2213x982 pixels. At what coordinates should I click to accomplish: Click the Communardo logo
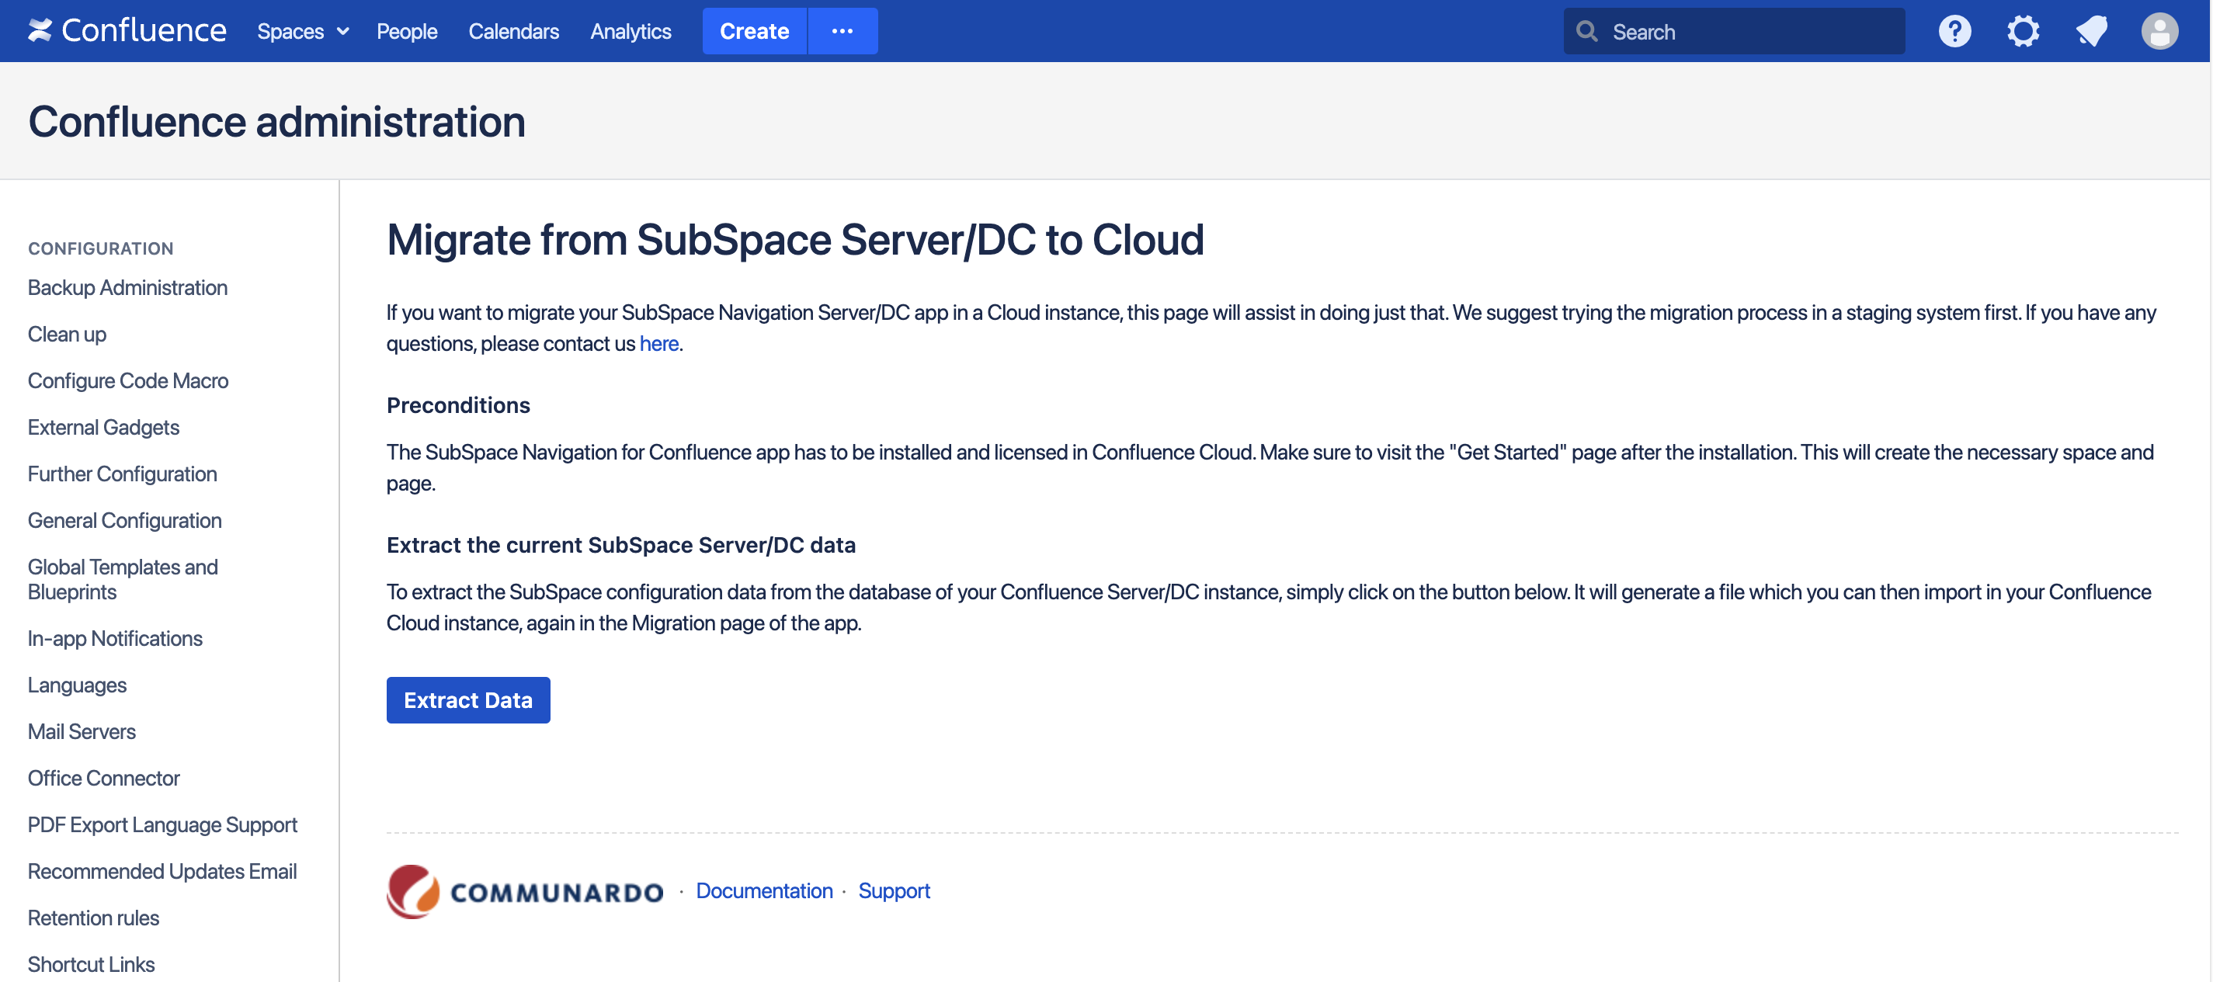coord(525,891)
